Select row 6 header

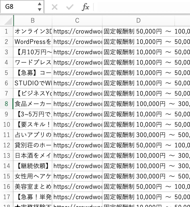[6, 83]
